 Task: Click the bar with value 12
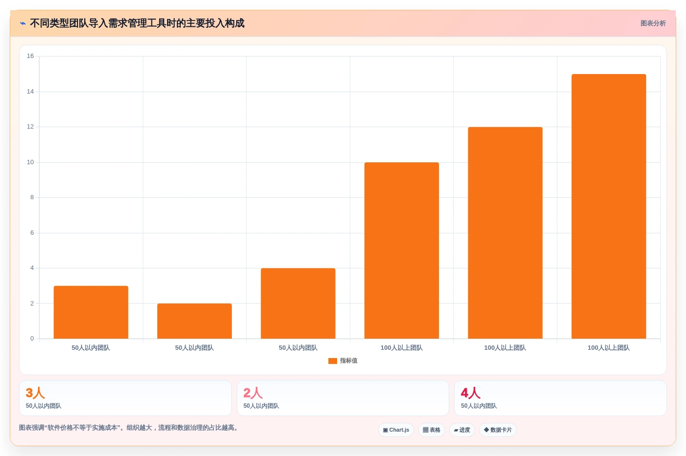click(x=505, y=233)
